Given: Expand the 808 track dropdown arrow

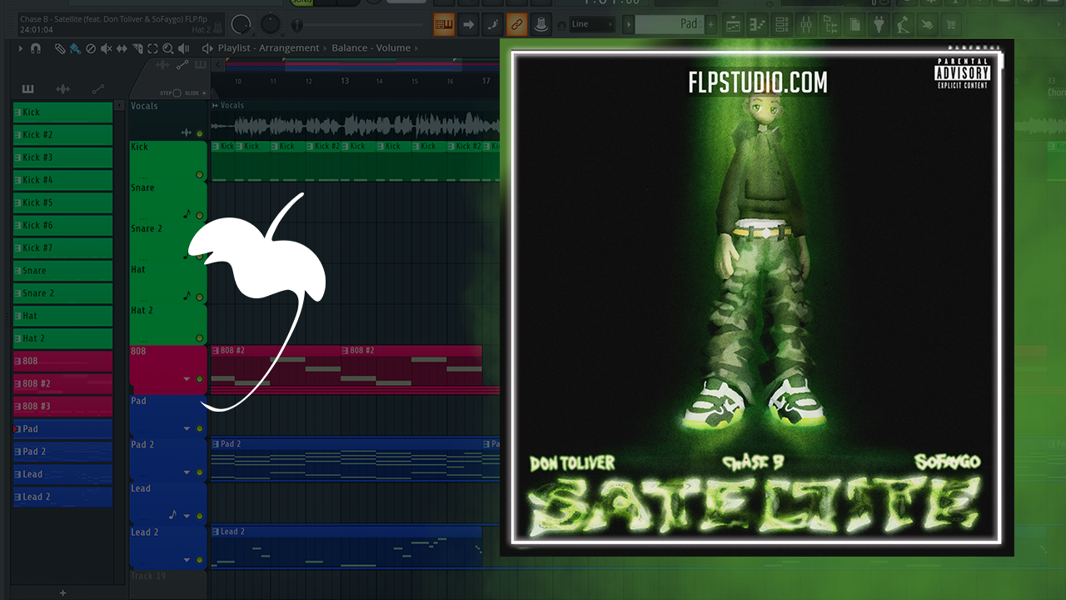Looking at the screenshot, I should click(187, 379).
